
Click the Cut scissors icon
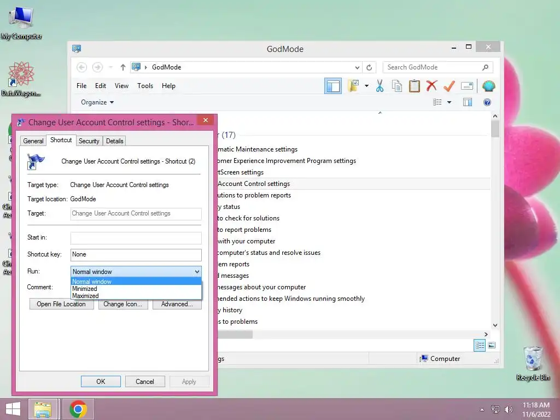[x=380, y=86]
